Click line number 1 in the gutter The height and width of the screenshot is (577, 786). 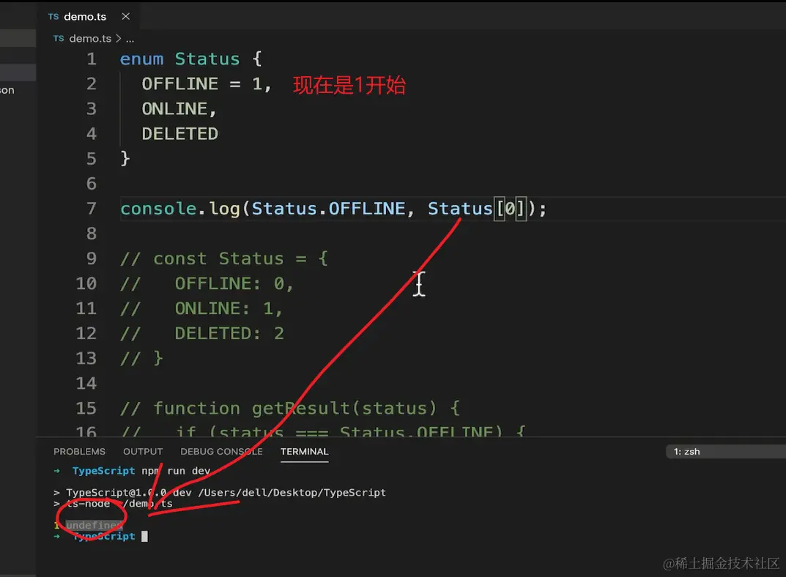[x=92, y=59]
